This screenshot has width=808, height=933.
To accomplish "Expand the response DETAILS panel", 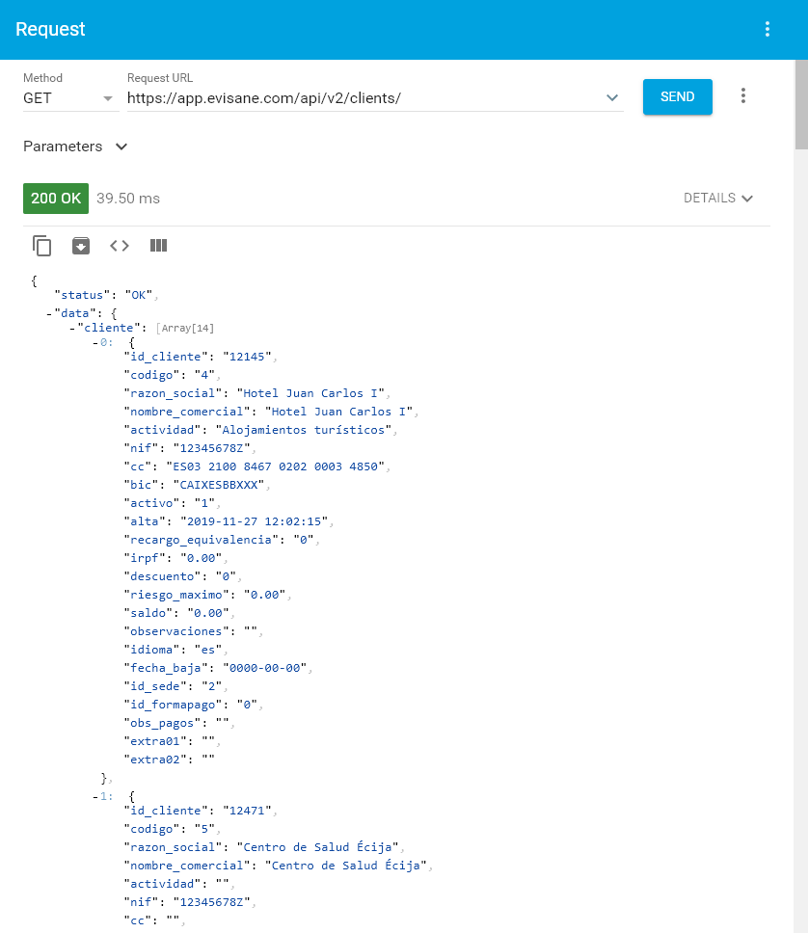I will [x=717, y=198].
